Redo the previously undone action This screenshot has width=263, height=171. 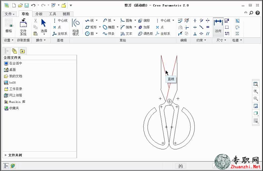[x=43, y=5]
